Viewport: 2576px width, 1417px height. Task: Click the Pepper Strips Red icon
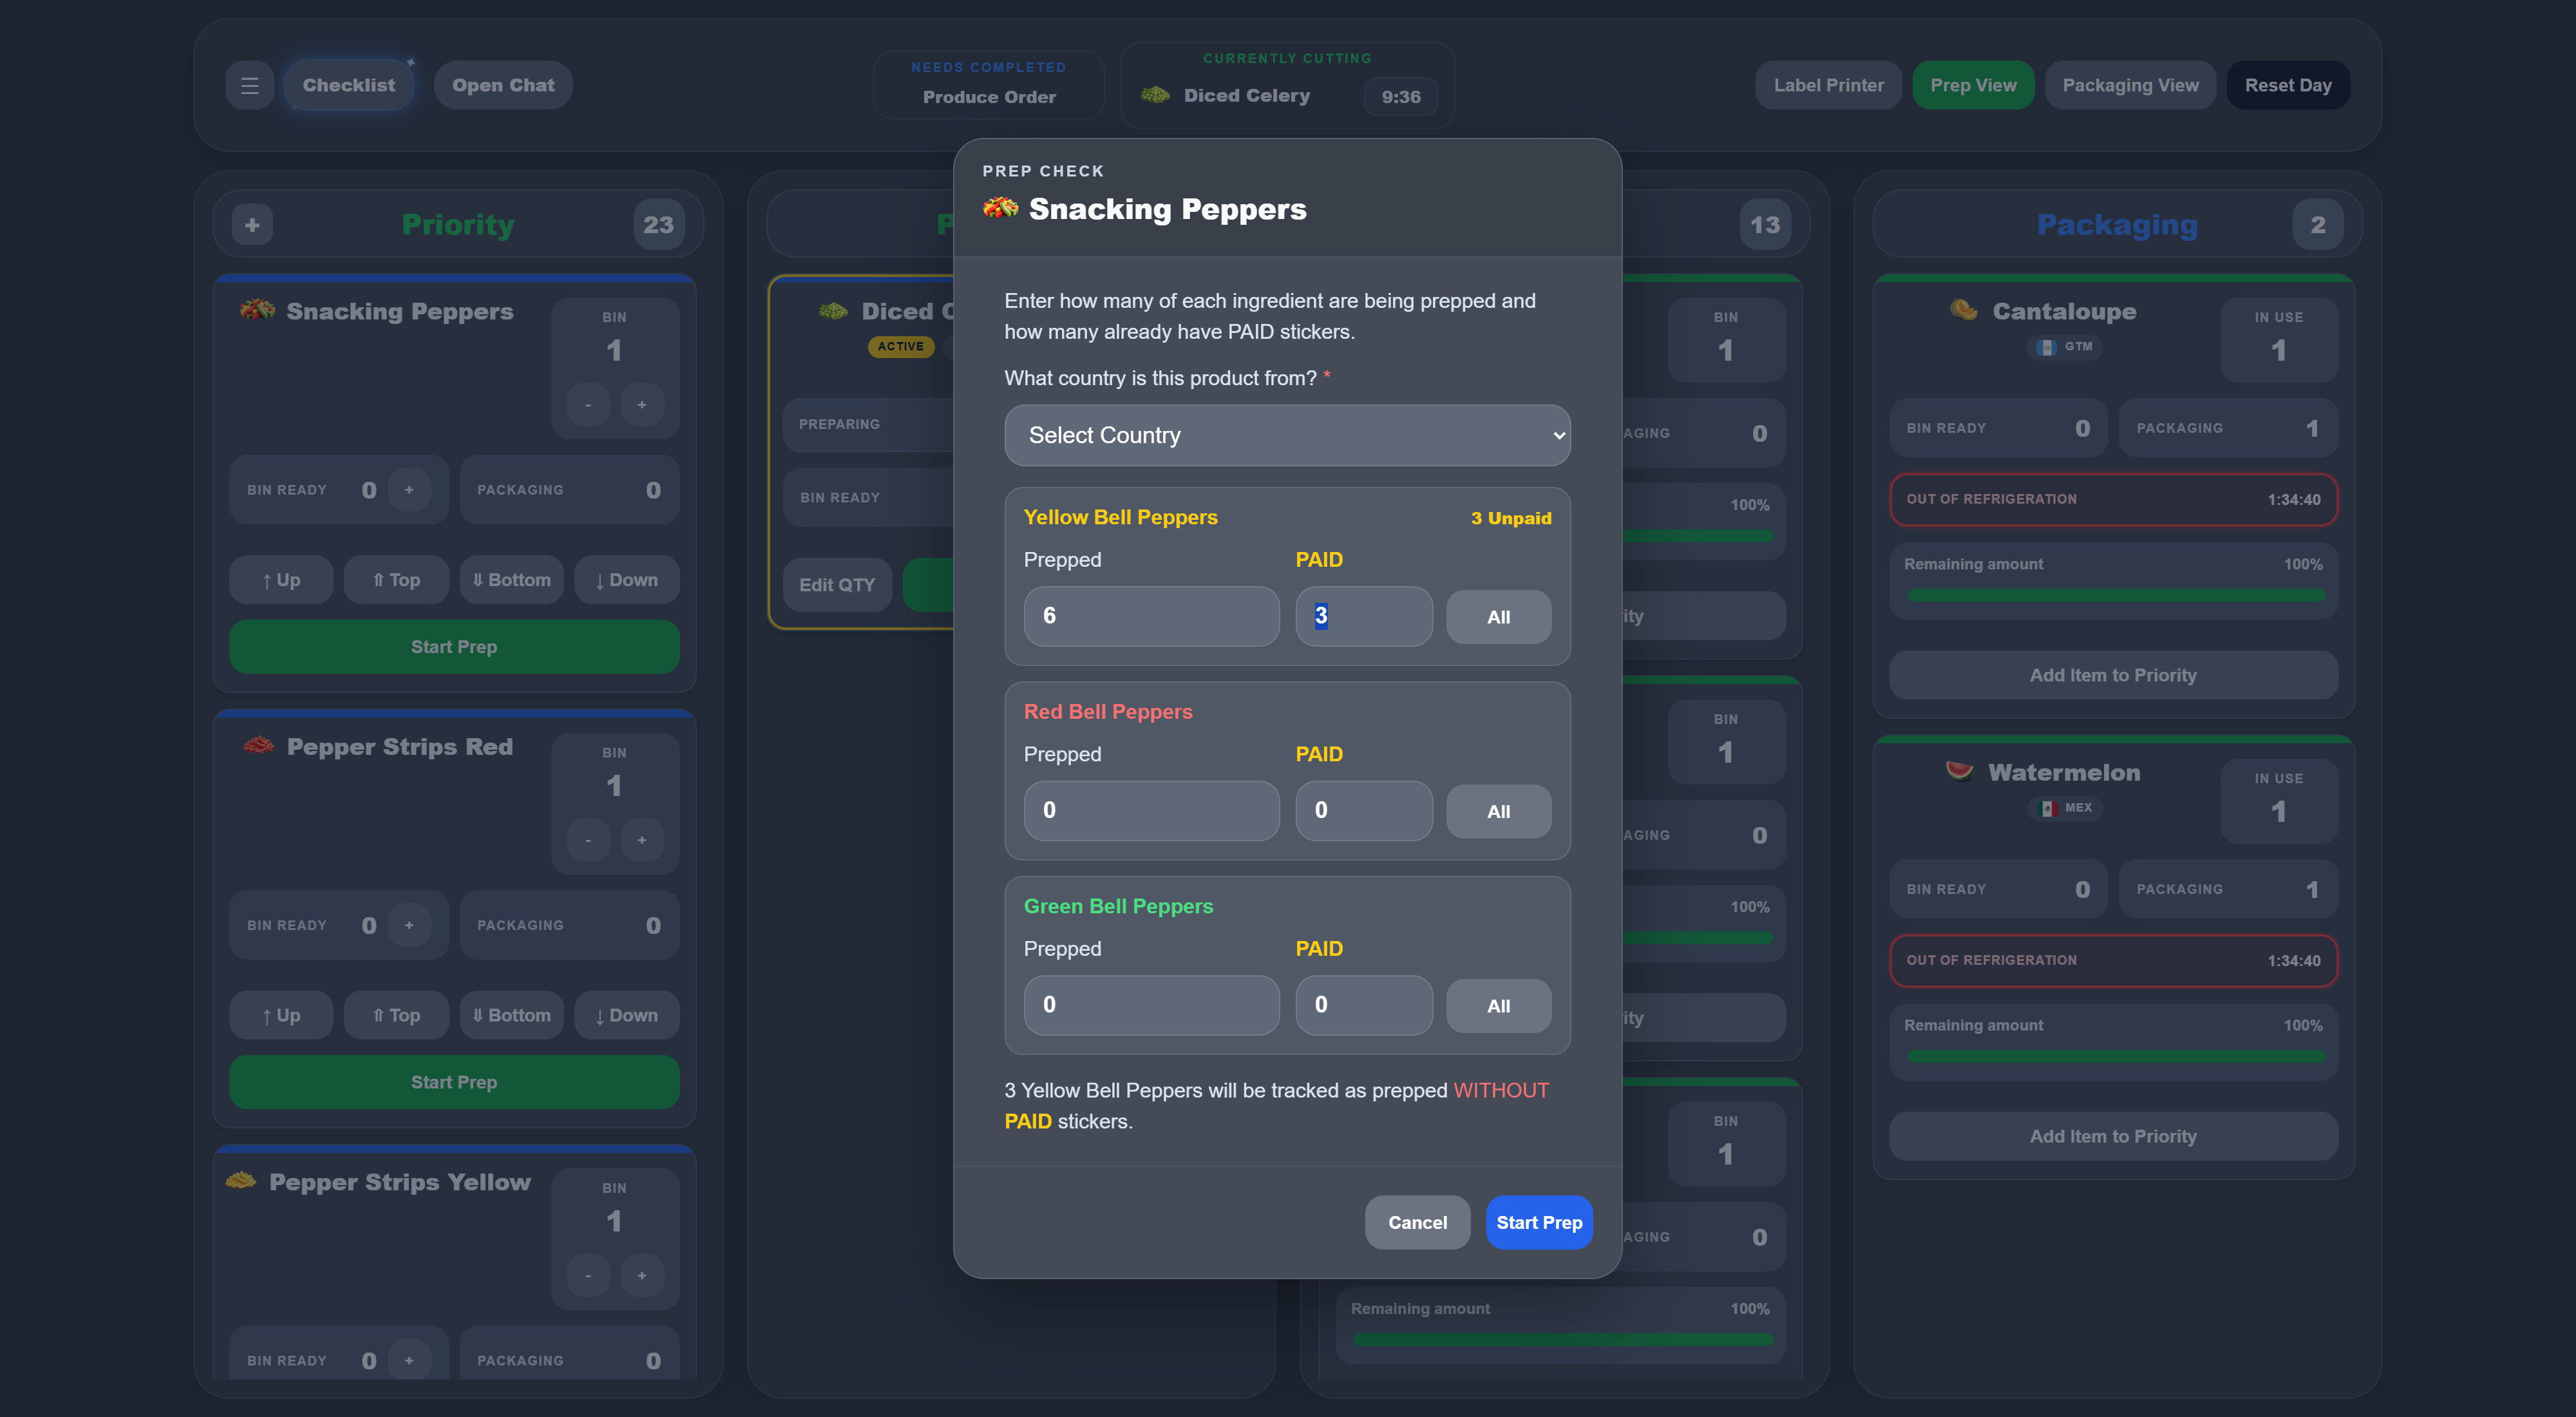[258, 746]
